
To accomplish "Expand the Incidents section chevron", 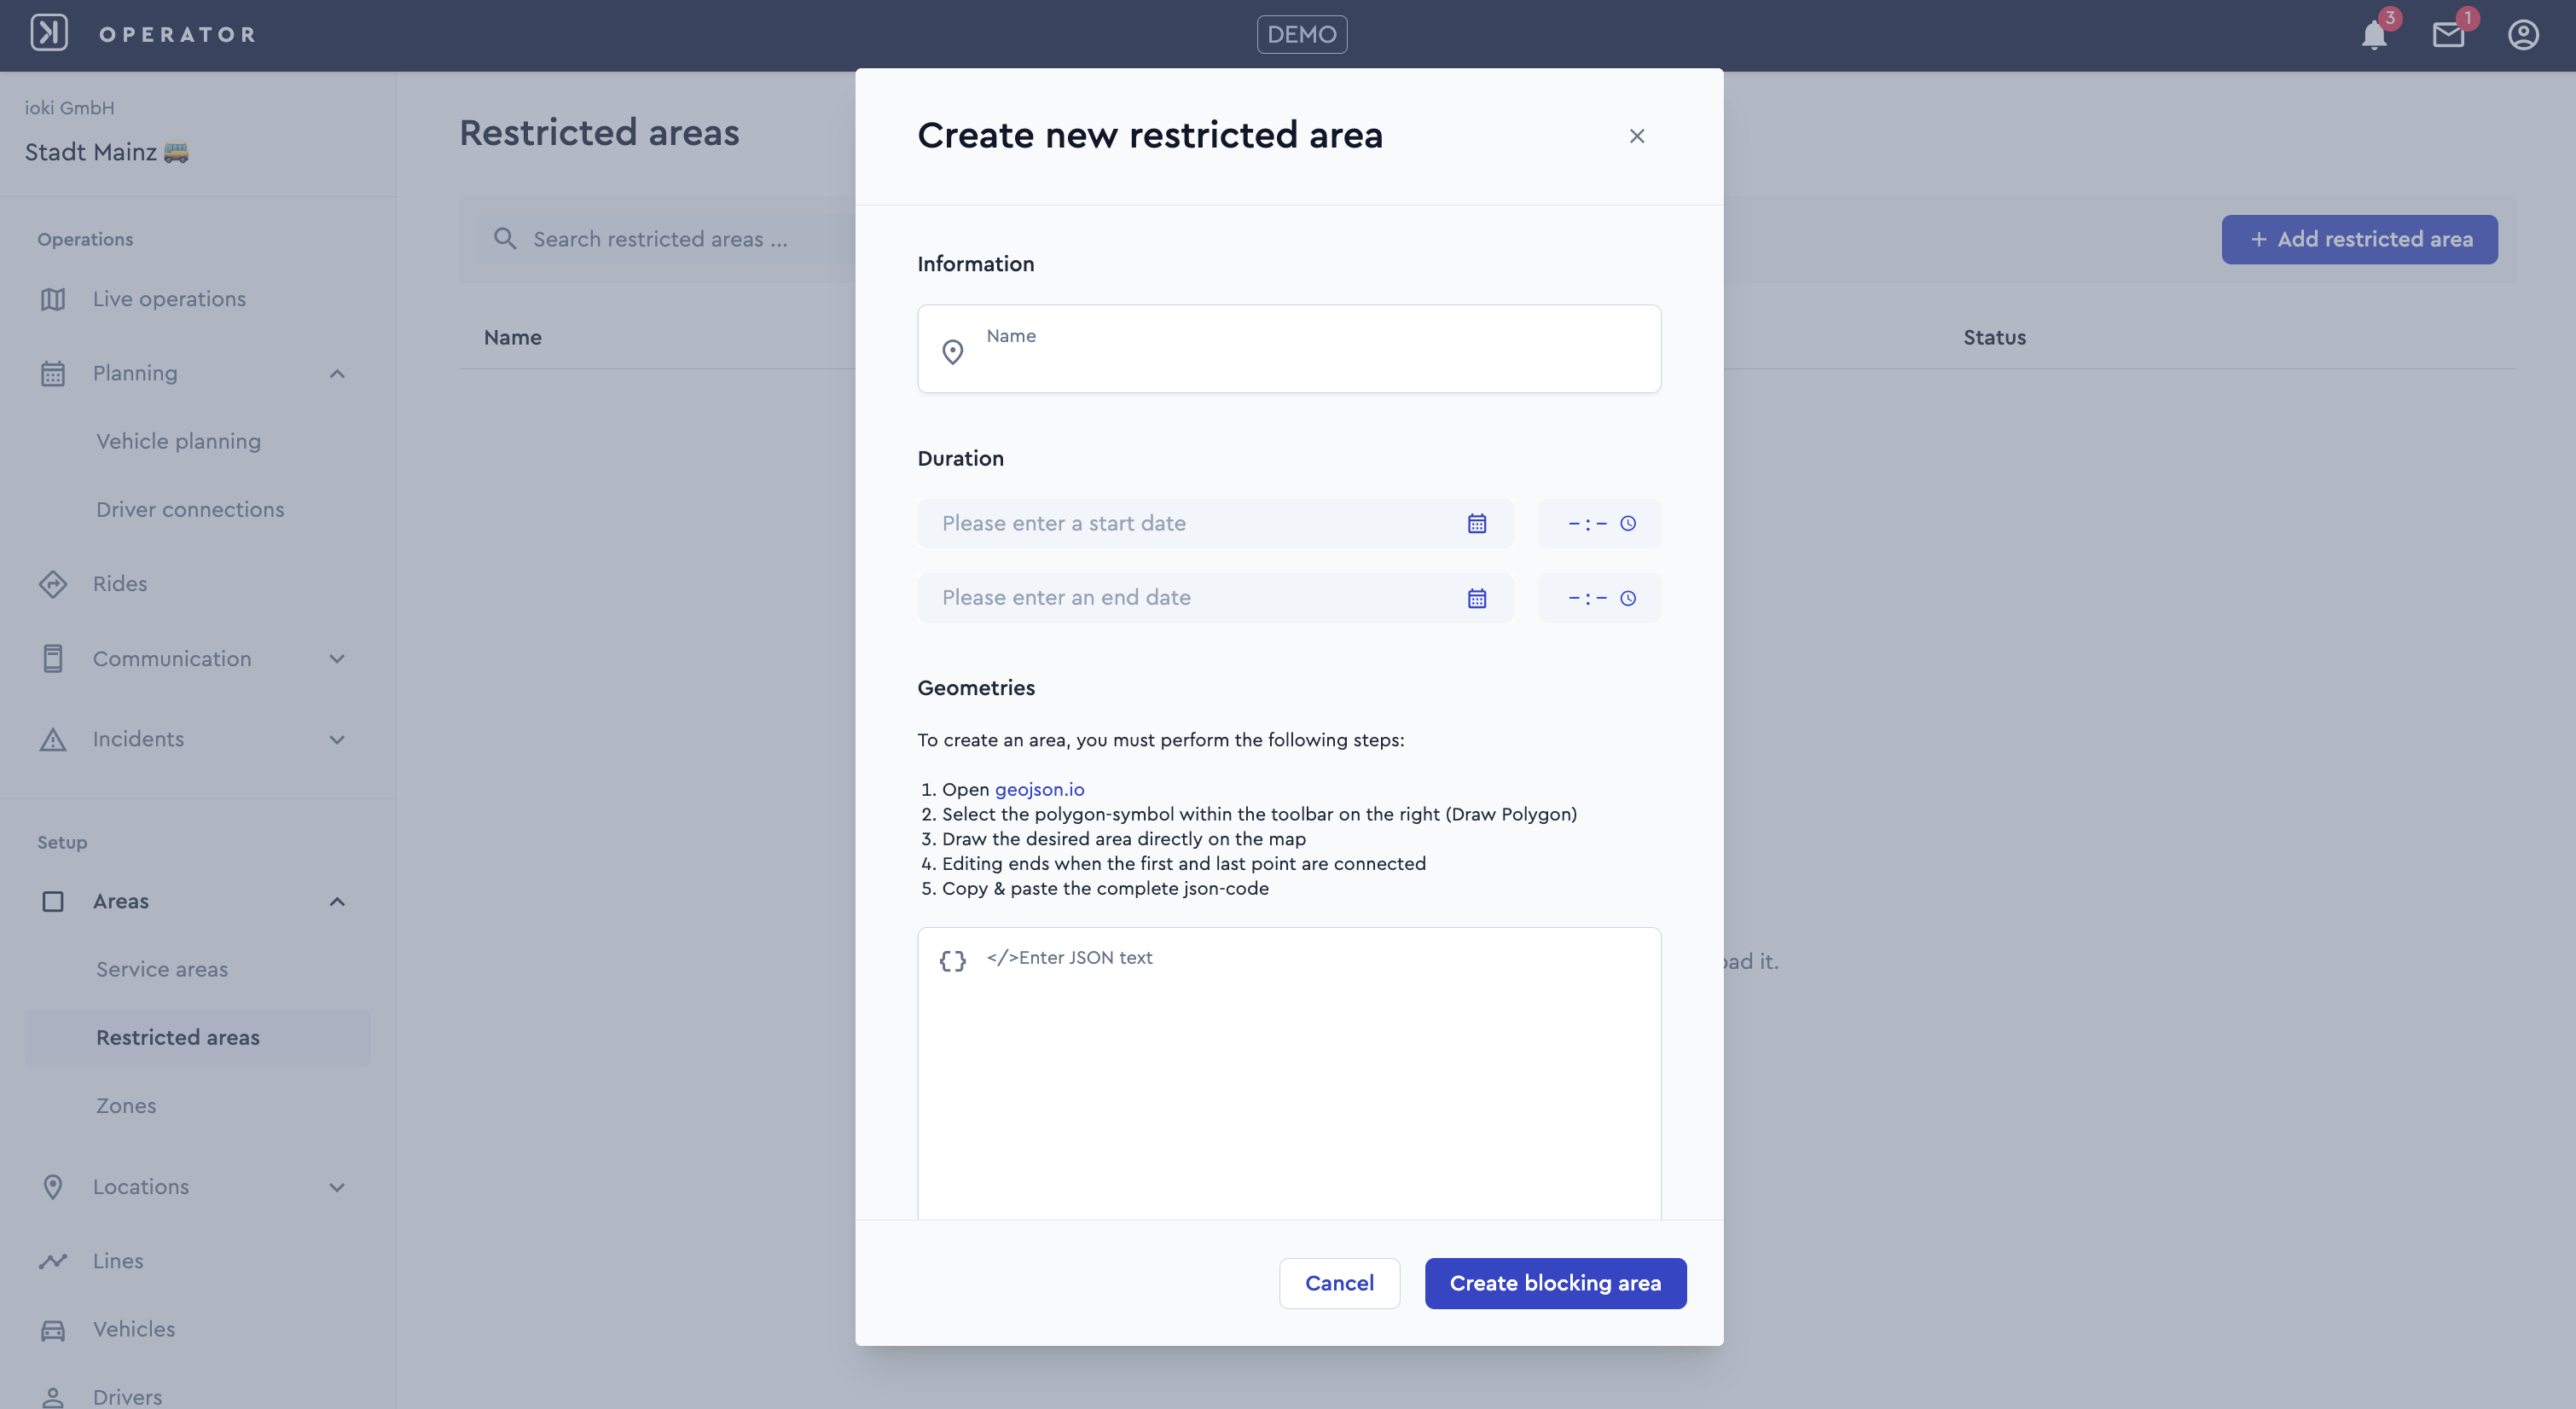I will [x=337, y=740].
